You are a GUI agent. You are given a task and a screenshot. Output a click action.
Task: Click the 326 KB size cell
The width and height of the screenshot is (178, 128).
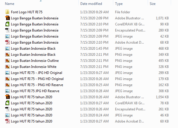(x=164, y=67)
